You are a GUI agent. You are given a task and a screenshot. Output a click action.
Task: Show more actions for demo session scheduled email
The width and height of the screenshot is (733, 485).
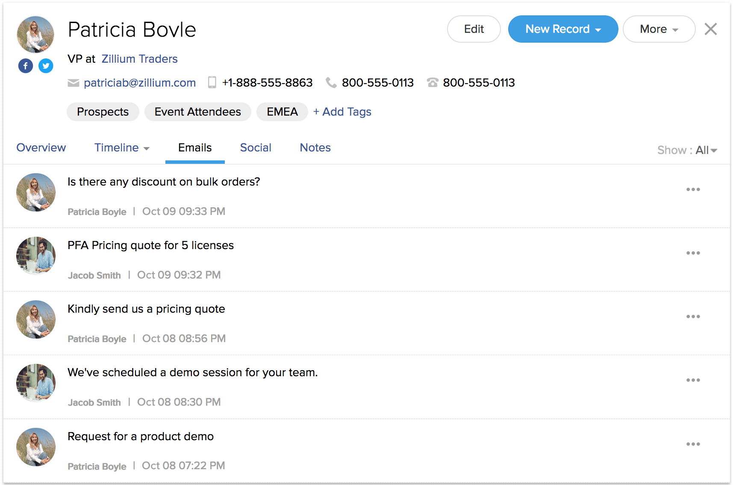tap(693, 380)
